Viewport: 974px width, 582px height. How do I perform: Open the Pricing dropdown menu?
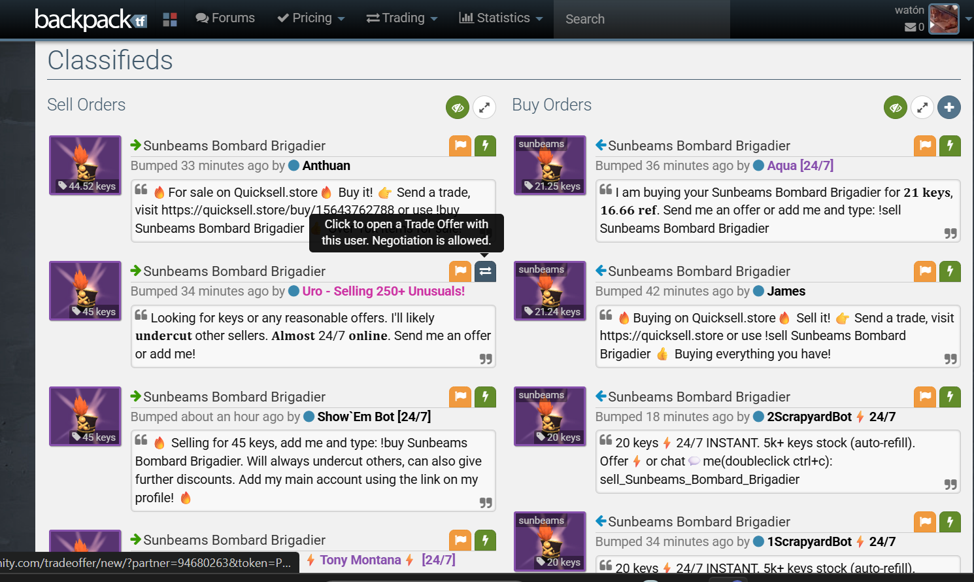(311, 18)
